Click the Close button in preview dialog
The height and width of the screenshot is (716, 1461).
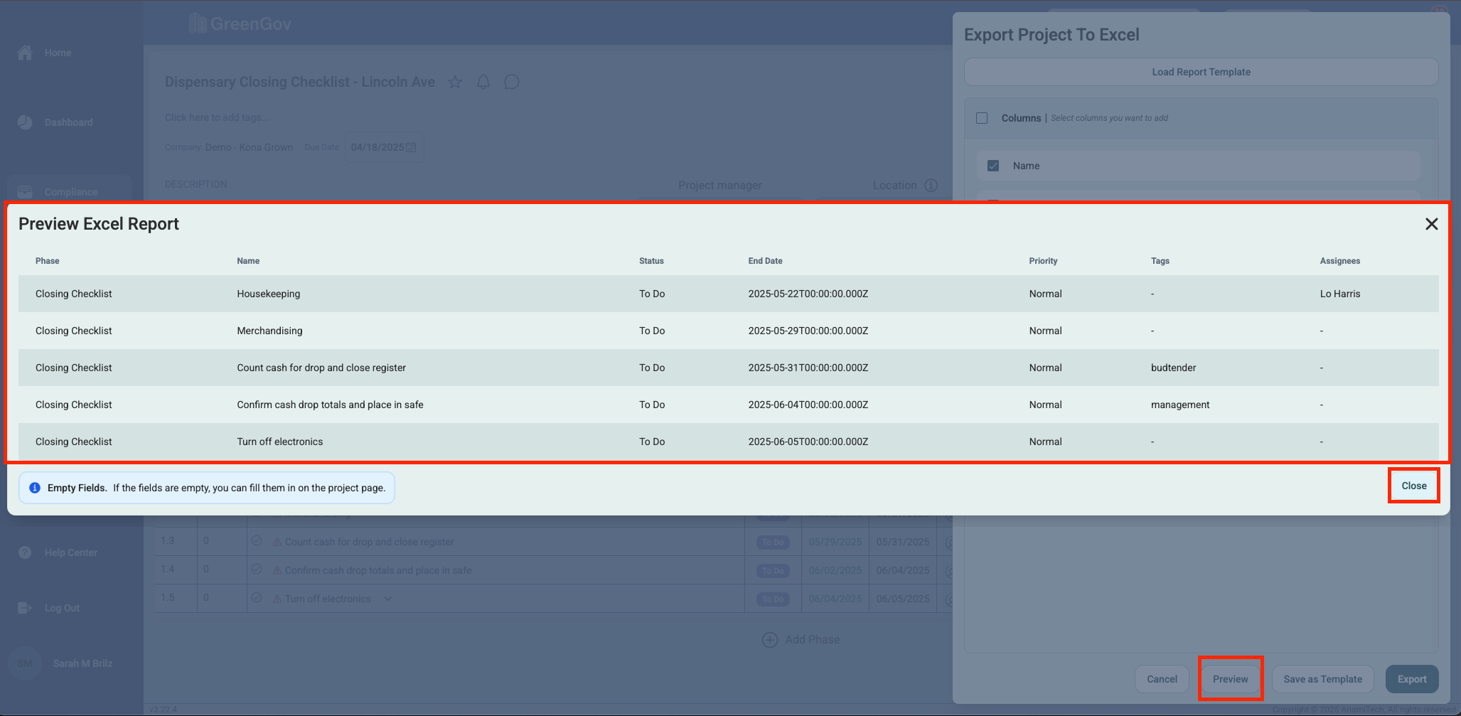click(x=1414, y=486)
